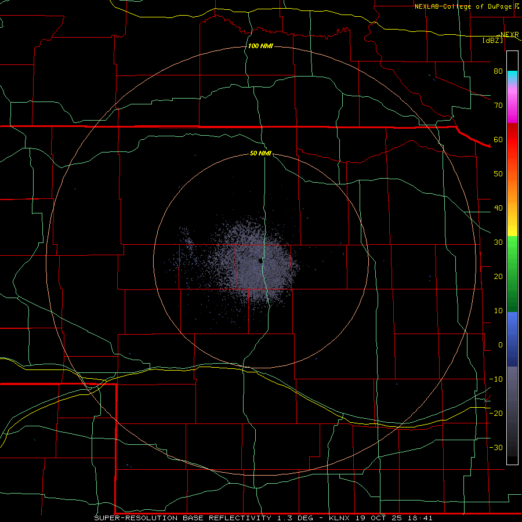Click the bottom product title caption
This screenshot has height=522, width=522.
264,518
